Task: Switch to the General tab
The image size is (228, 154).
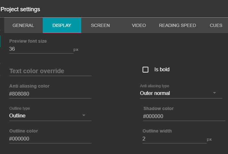Action: click(x=23, y=25)
